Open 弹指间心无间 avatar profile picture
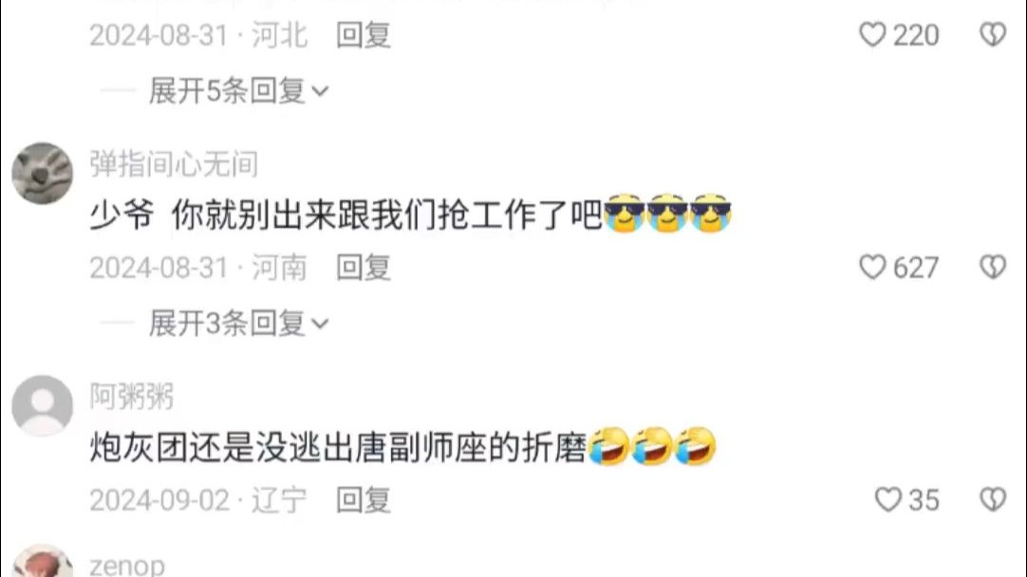The width and height of the screenshot is (1027, 577). point(43,174)
